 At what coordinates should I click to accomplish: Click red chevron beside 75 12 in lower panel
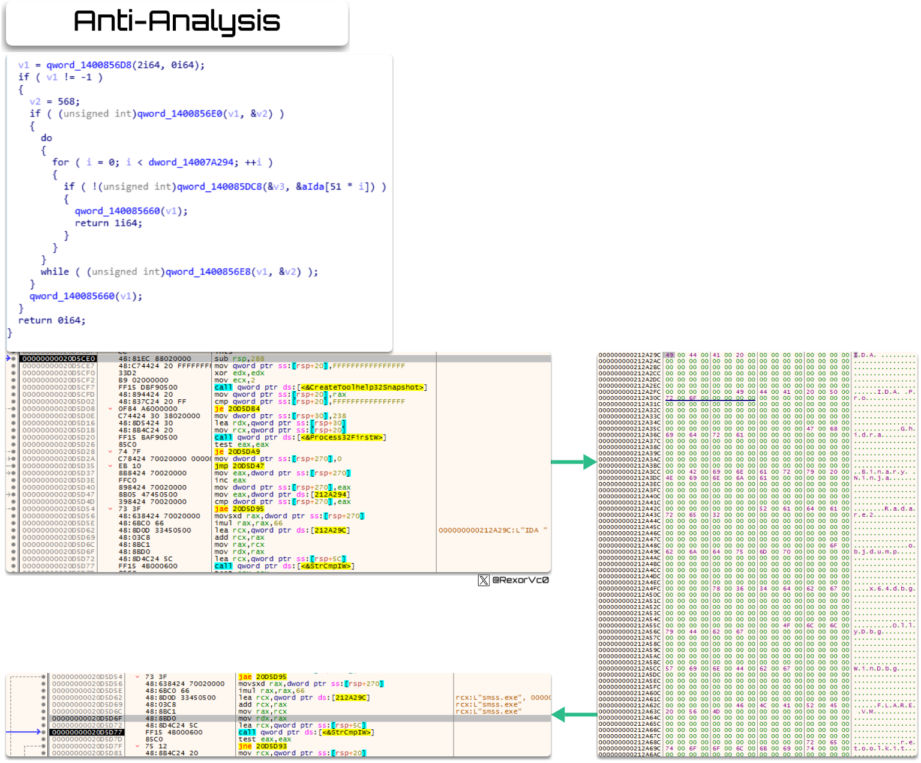(x=137, y=746)
